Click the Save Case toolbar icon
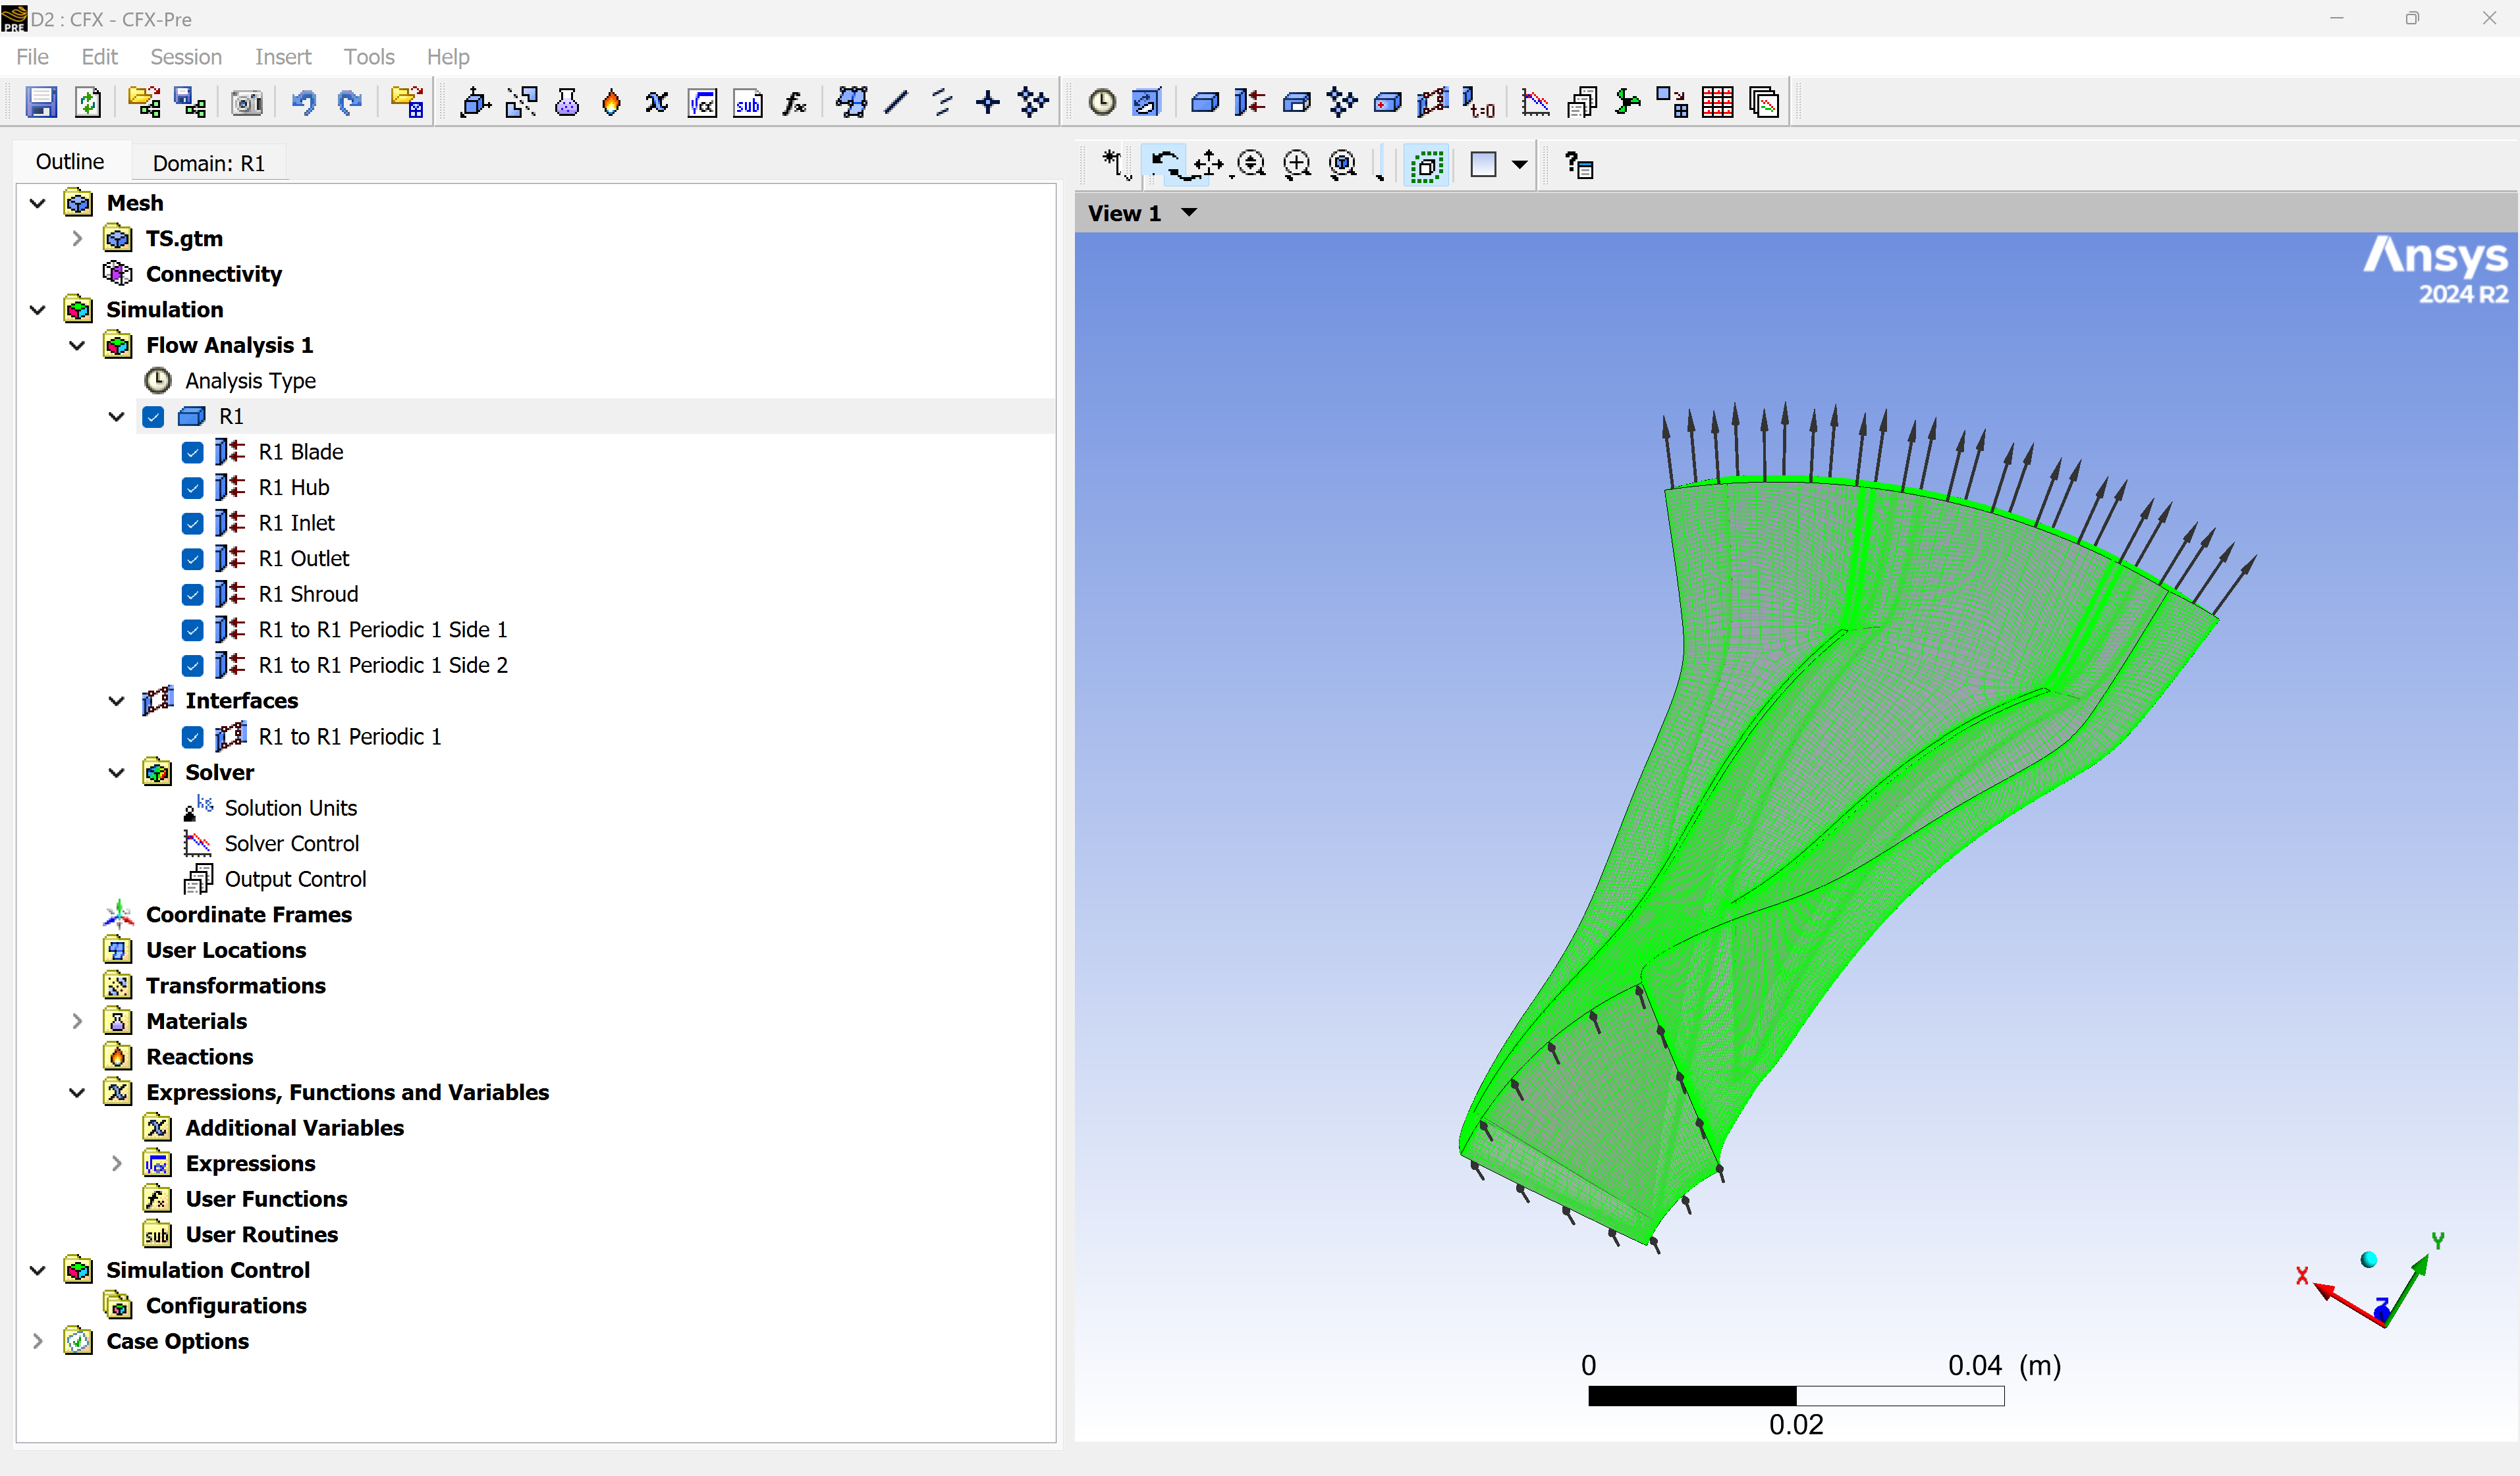Viewport: 2520px width, 1476px height. pos(41,102)
